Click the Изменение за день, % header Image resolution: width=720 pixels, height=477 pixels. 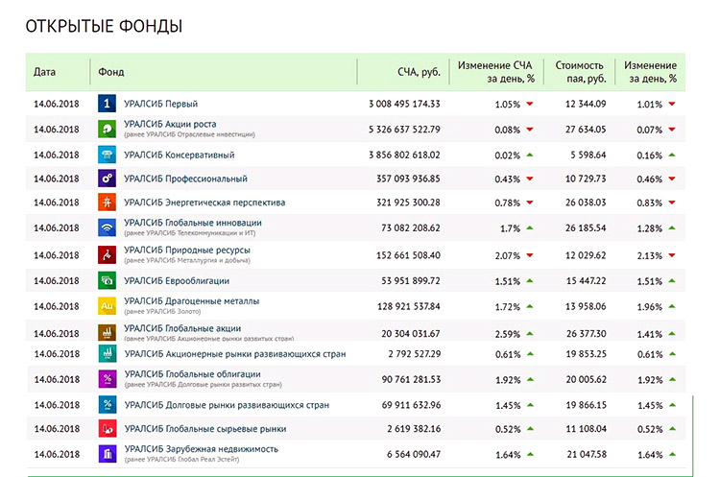650,72
